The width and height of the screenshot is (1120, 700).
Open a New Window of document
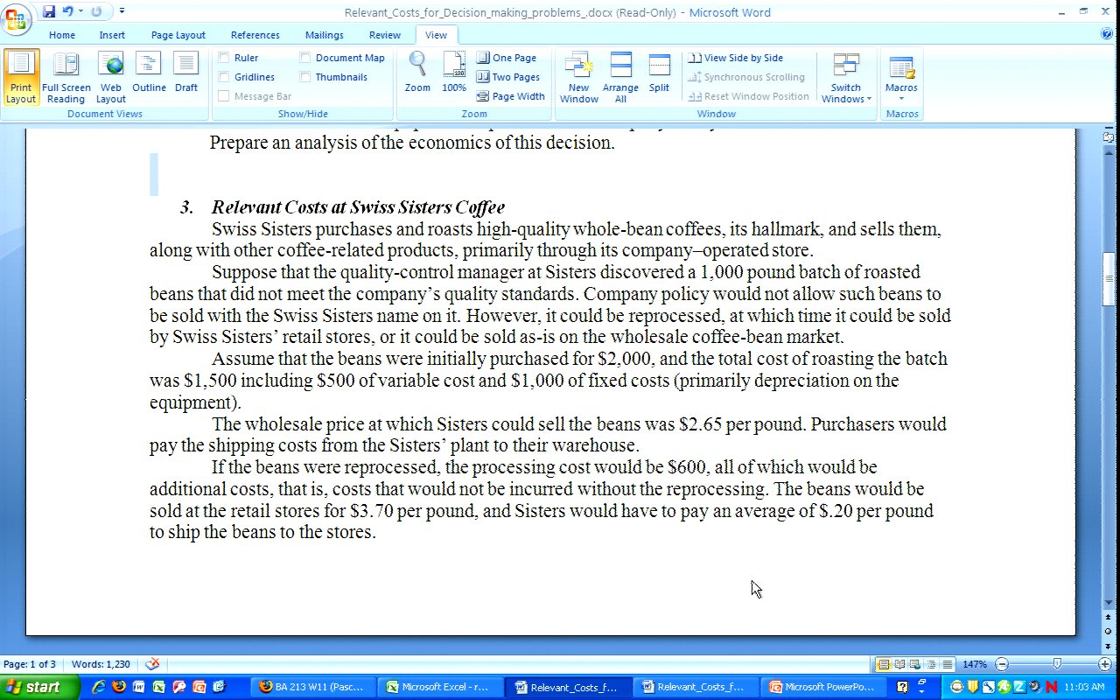click(578, 77)
